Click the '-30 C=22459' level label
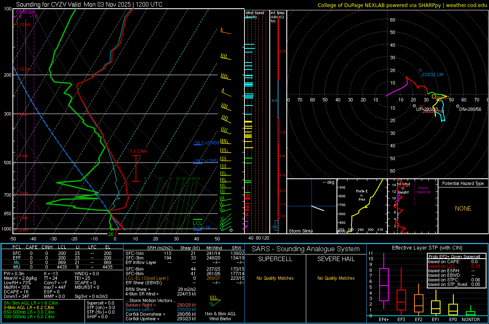Viewport: 489px width, 324px height. pos(206,143)
